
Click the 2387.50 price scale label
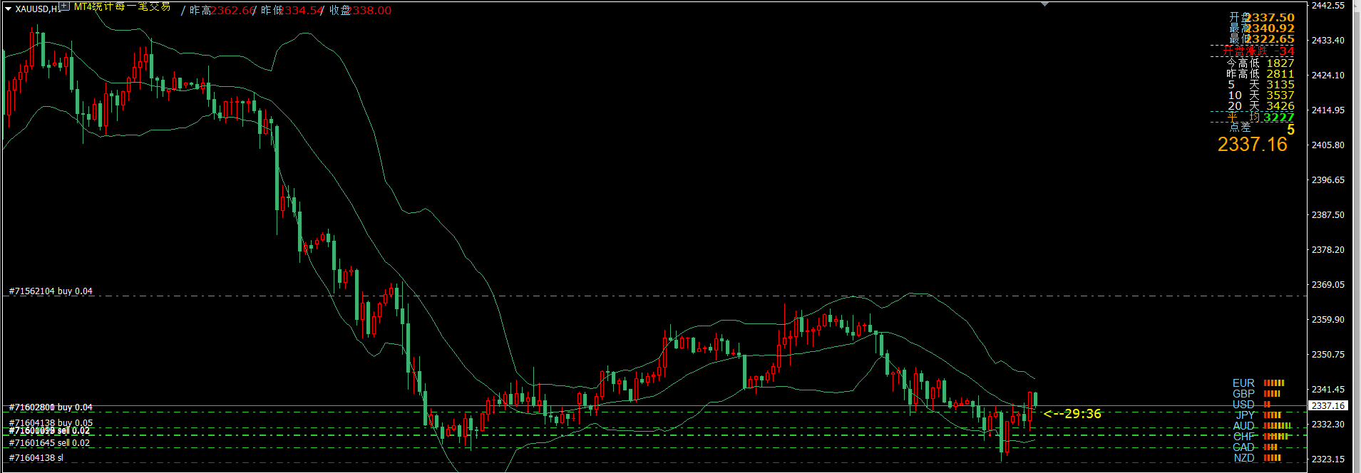coord(1327,215)
